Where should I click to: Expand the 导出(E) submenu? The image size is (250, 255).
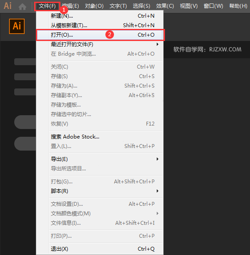(100, 159)
